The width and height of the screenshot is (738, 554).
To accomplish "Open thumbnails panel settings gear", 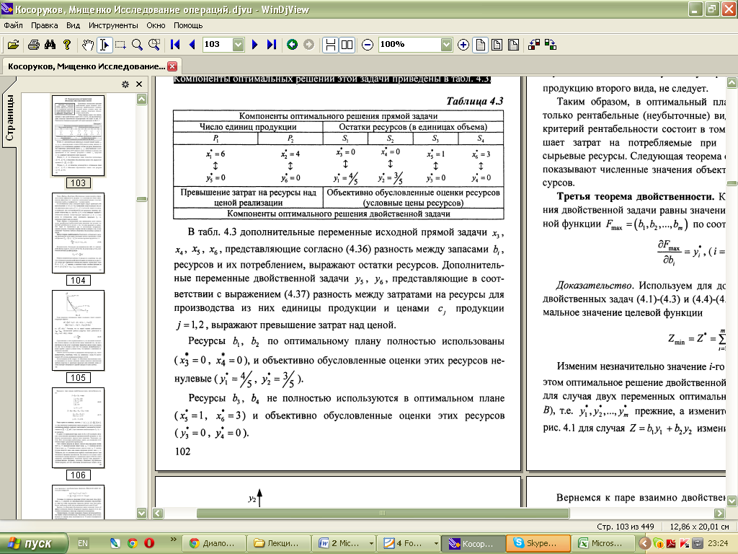I will (125, 84).
